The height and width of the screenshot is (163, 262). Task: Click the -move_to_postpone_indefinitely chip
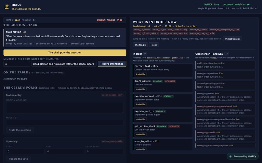point(170,30)
